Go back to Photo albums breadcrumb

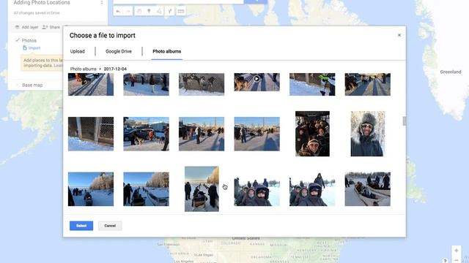83,69
